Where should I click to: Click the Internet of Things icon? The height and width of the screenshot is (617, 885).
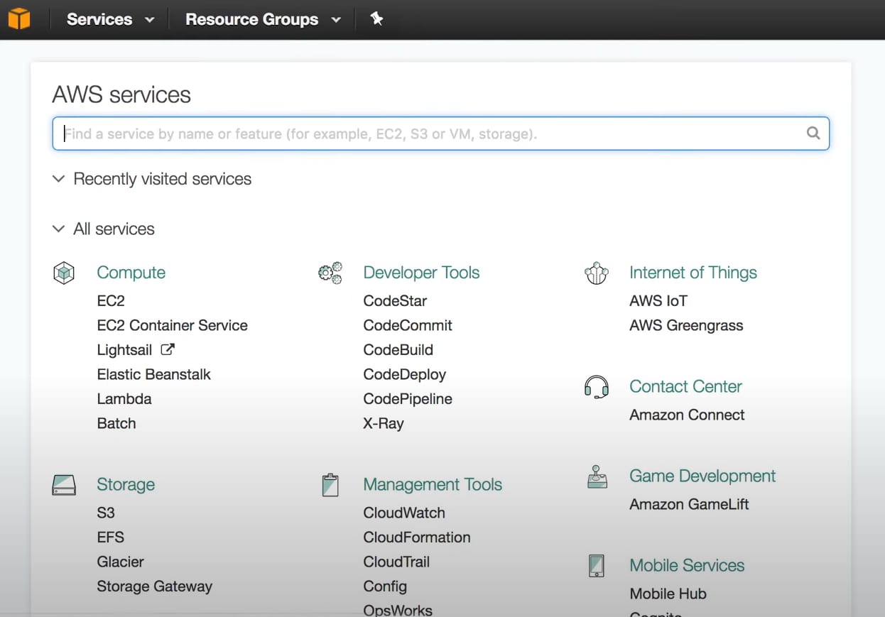pos(597,273)
